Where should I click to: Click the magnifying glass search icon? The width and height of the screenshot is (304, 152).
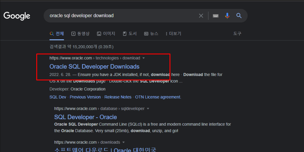click(239, 16)
